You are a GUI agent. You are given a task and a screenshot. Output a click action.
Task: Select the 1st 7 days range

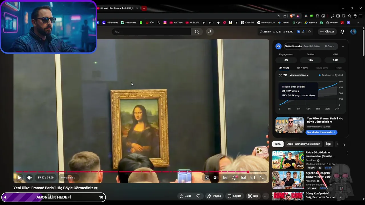pos(302,68)
